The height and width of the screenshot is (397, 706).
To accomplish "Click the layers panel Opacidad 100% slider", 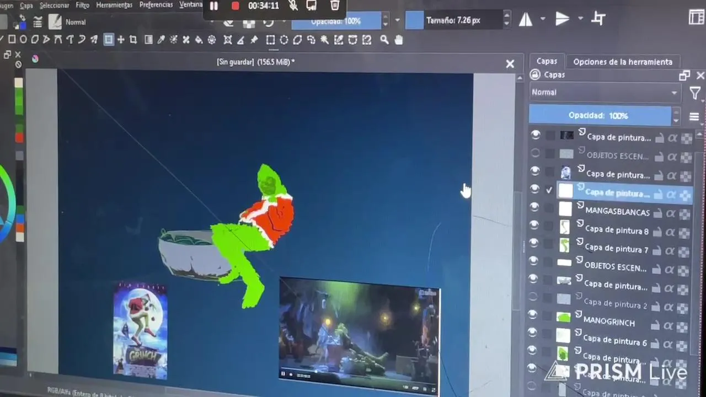I will (x=600, y=115).
